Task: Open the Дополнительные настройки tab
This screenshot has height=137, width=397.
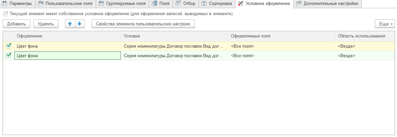Action: tap(328, 4)
